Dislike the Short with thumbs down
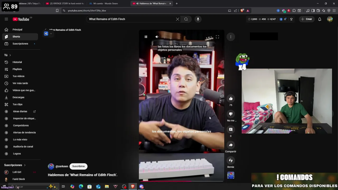This screenshot has width=338, height=190. point(231,114)
